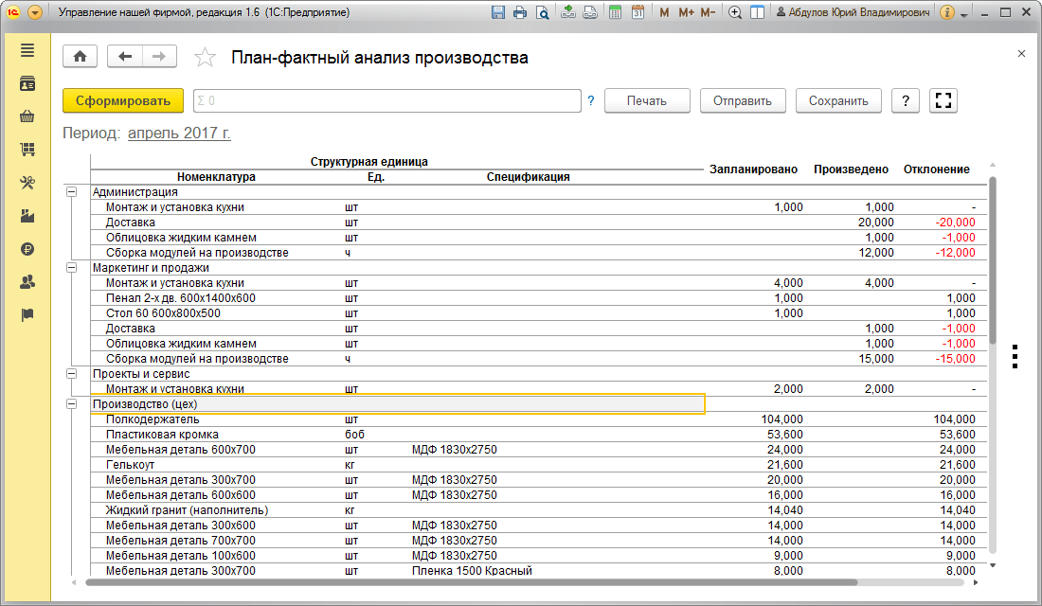This screenshot has height=606, width=1042.
Task: Click the window layout panels icon
Action: click(x=757, y=12)
